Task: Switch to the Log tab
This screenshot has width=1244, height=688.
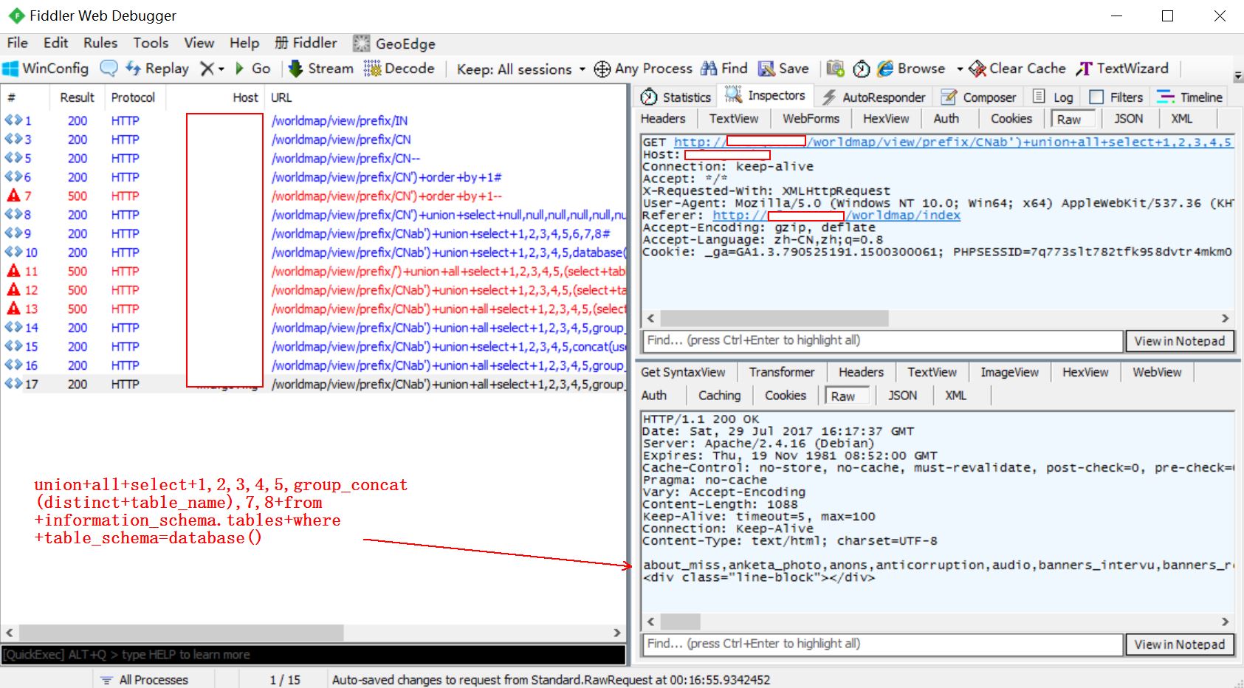Action: coord(1053,97)
